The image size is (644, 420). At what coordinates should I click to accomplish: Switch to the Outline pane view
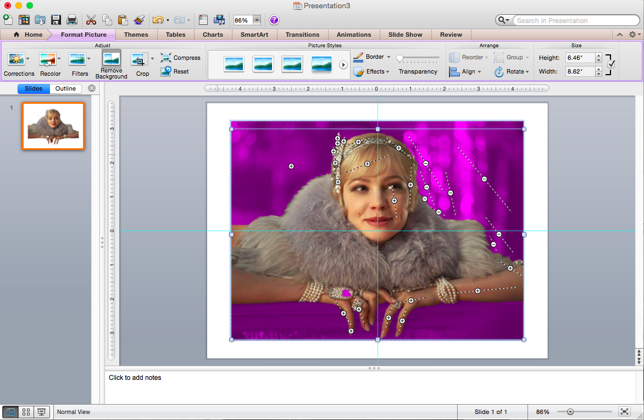point(65,88)
